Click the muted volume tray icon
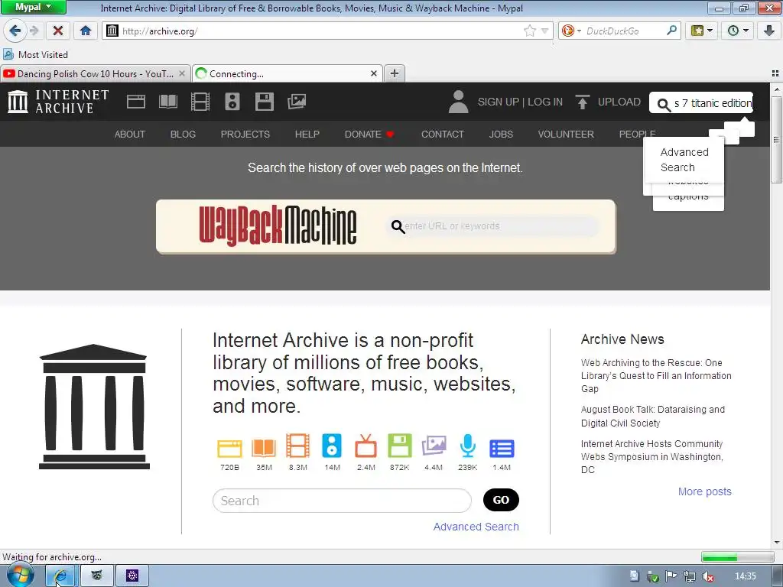783x587 pixels. tap(707, 576)
